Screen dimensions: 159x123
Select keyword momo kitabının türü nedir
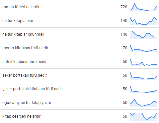(25, 48)
